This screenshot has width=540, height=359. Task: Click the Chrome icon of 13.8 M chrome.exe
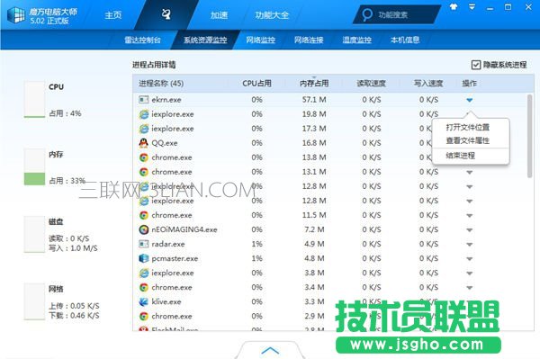144,157
